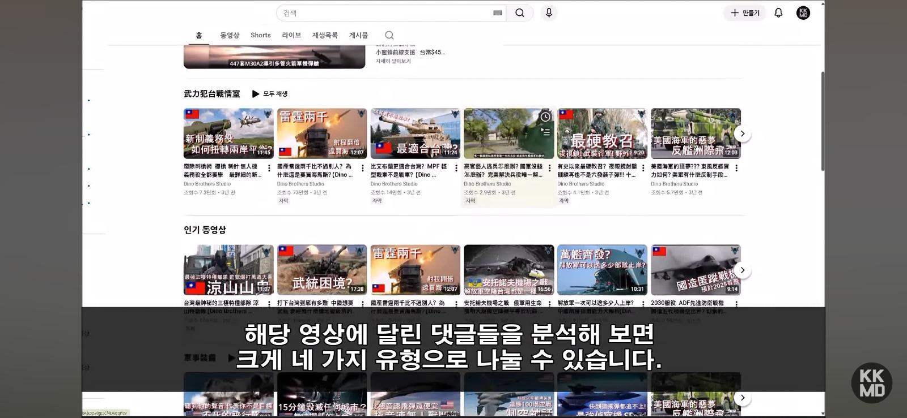Screen dimensions: 907x418
Task: Open options menu for 解放軍一次可以送多少人上岸 video
Action: [x=643, y=304]
